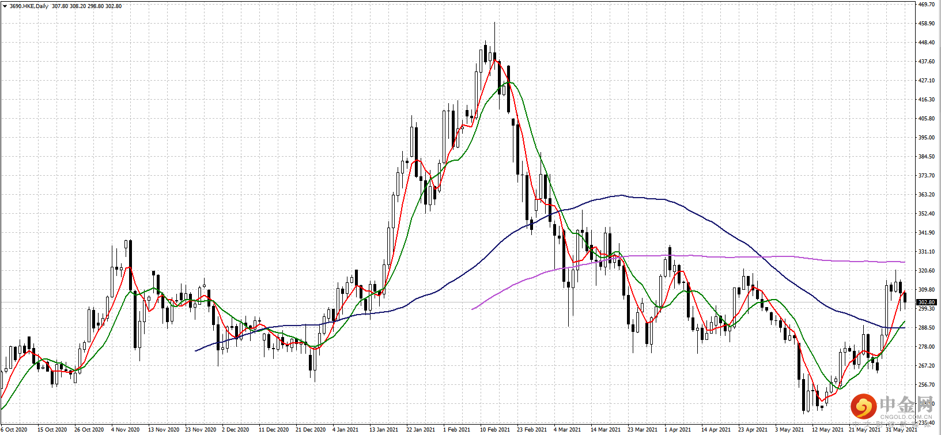Select price level 309.80 on axis
This screenshot has width=941, height=435.
tap(927, 290)
